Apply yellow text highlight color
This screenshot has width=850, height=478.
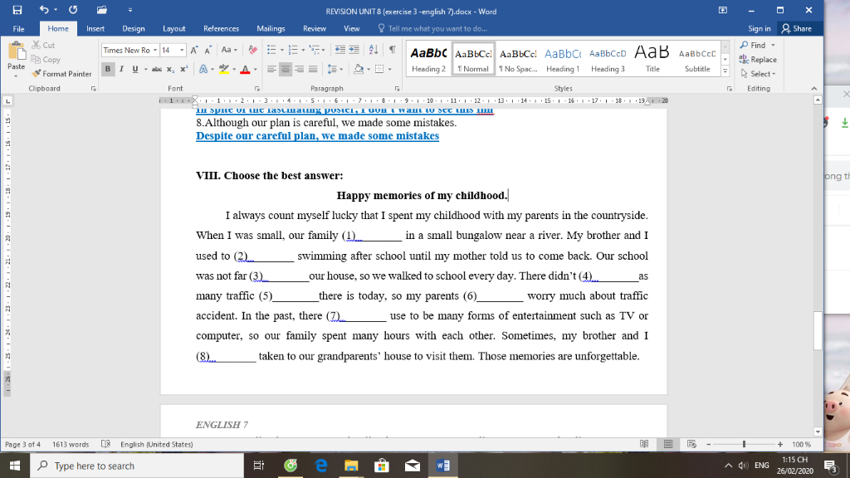tap(223, 69)
